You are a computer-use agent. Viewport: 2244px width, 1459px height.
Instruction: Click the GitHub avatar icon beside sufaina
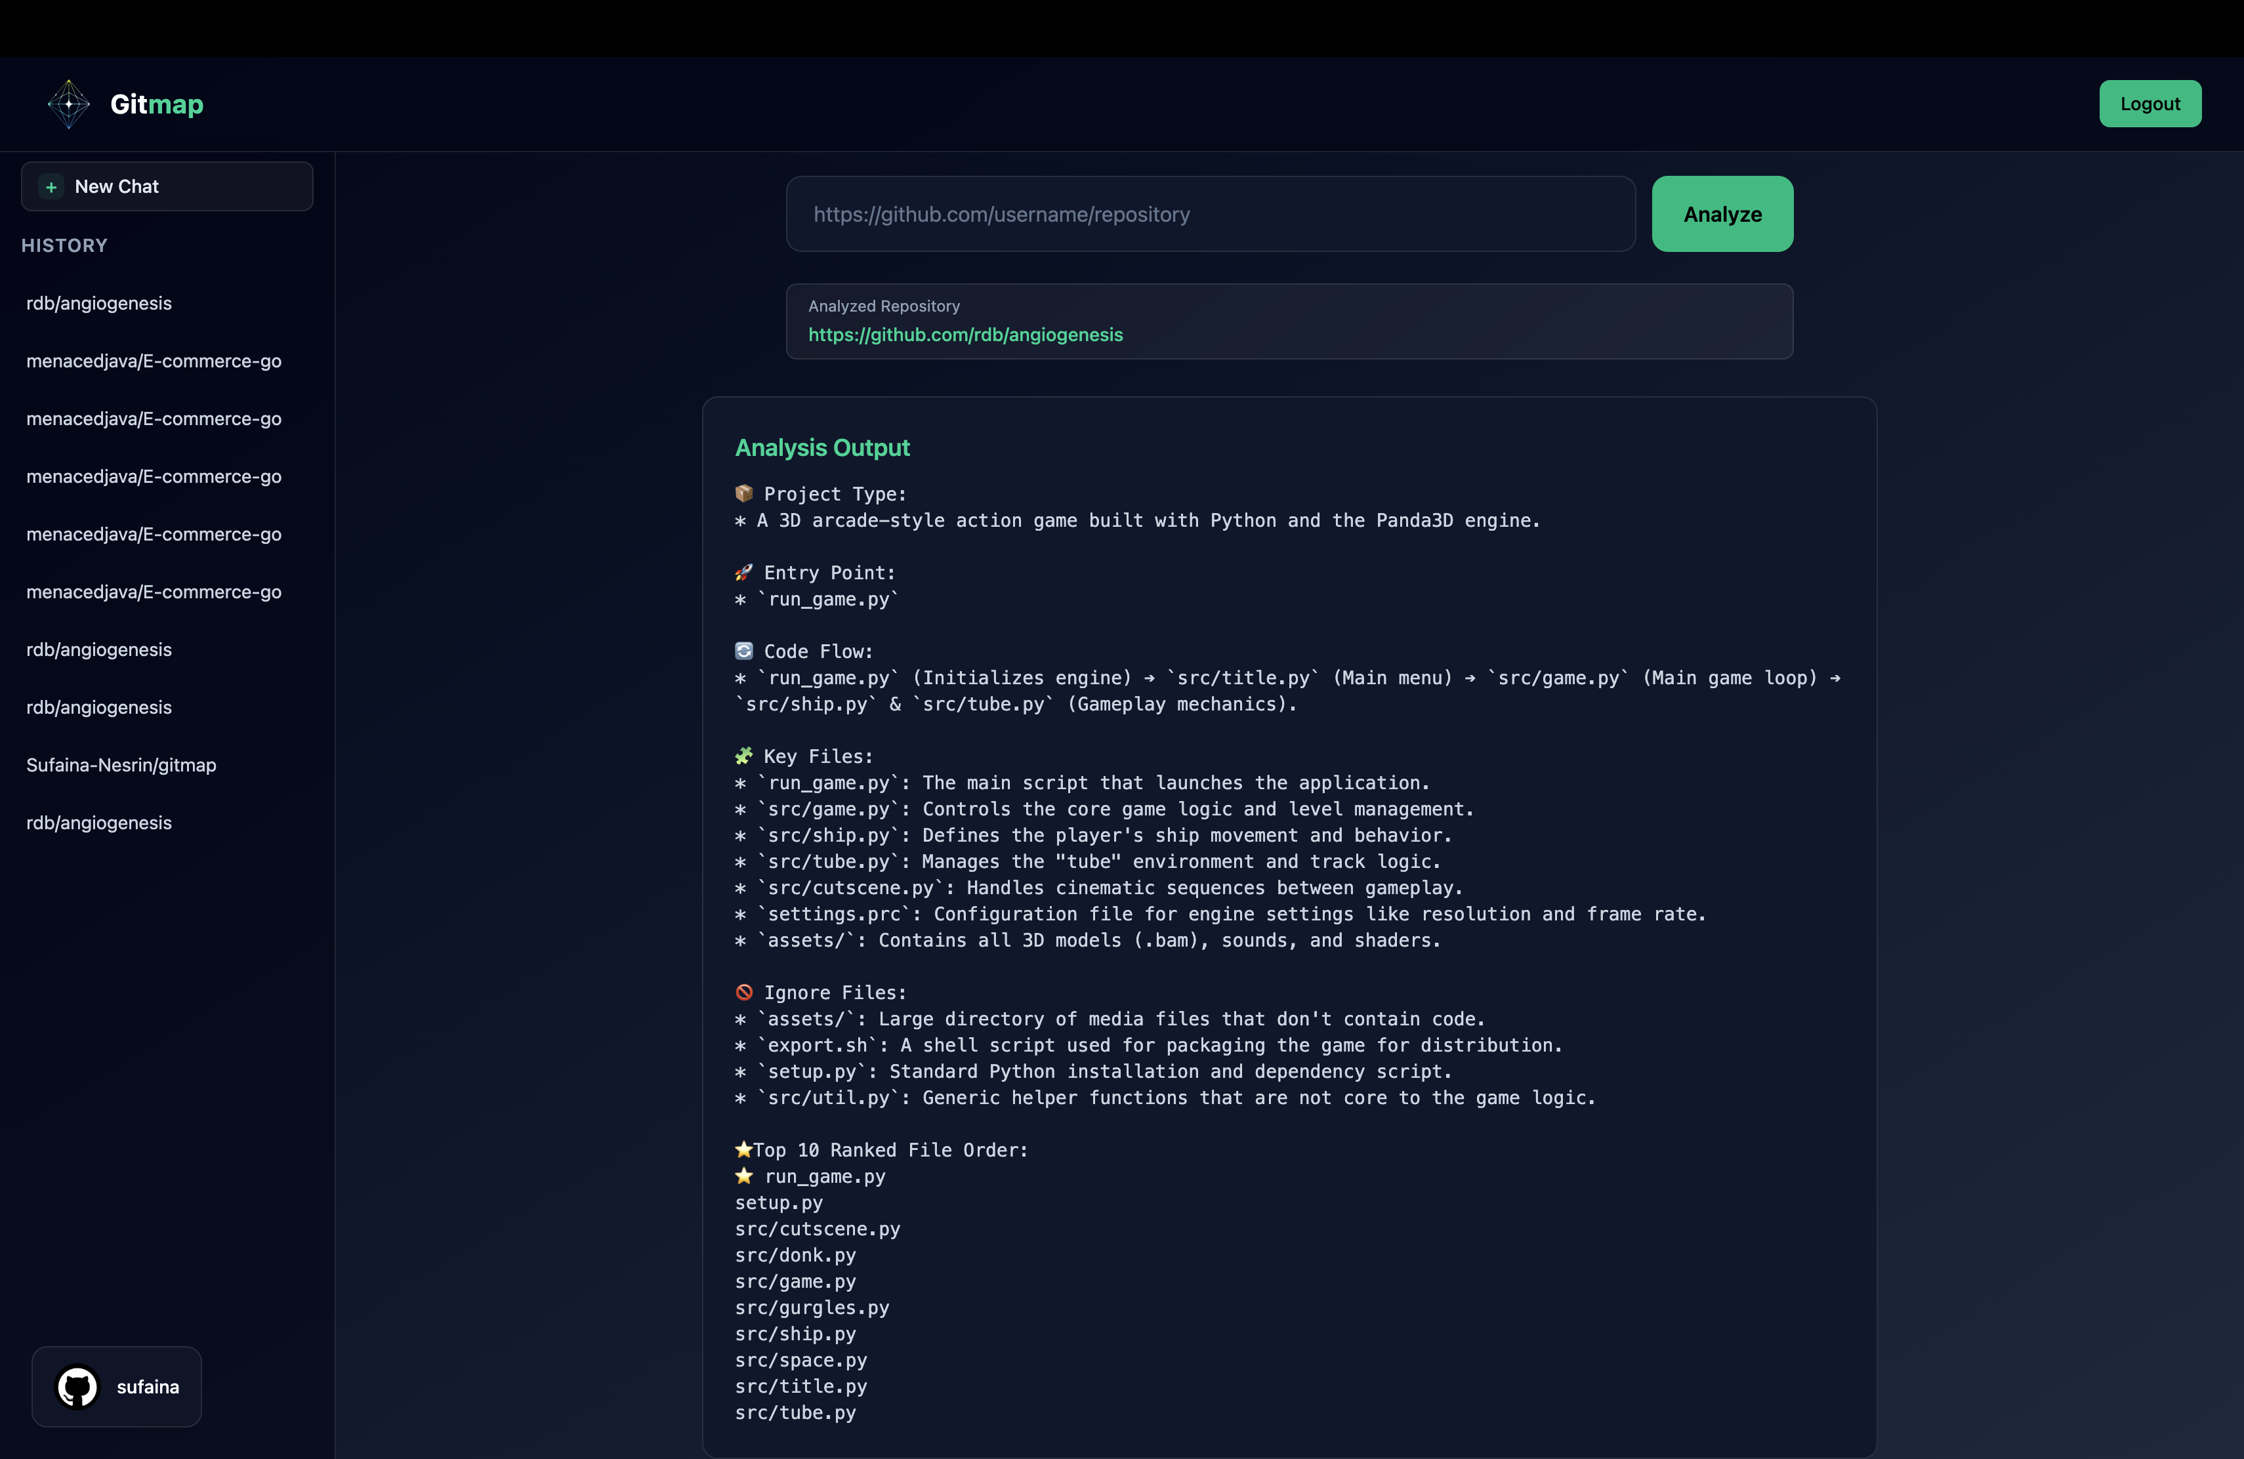click(77, 1386)
